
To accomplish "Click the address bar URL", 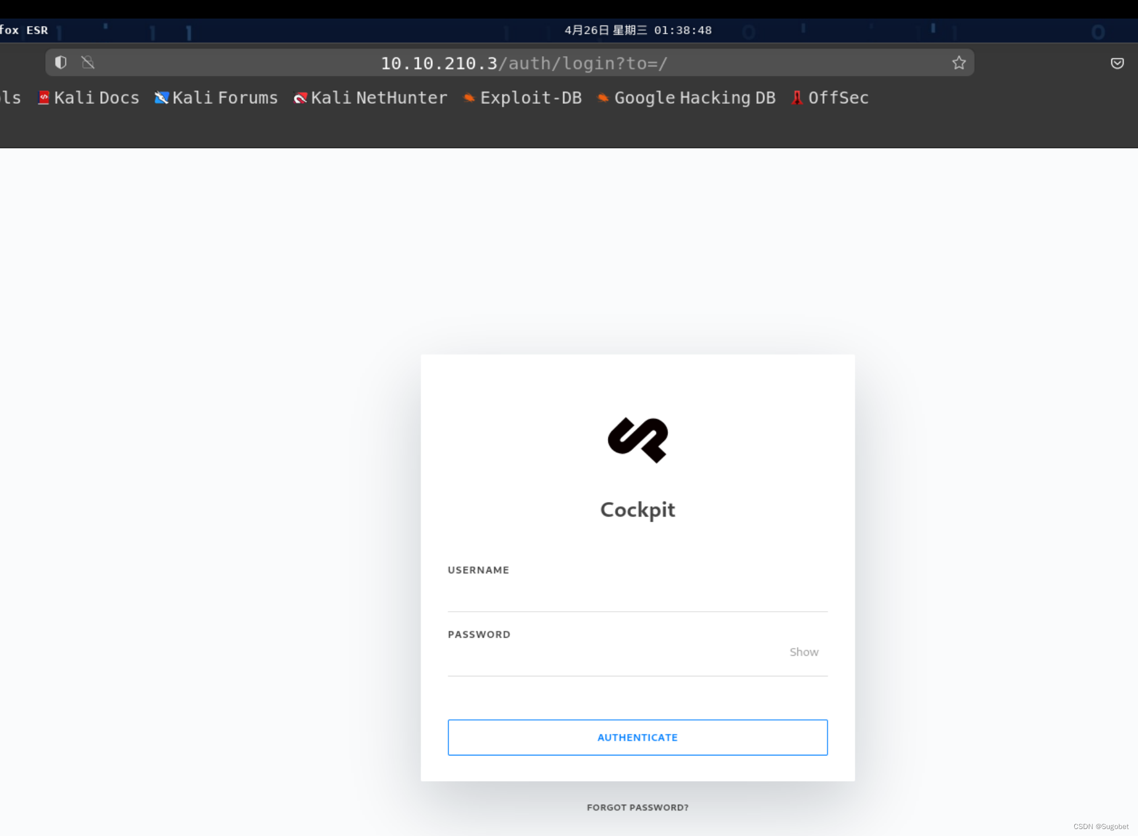I will click(524, 63).
